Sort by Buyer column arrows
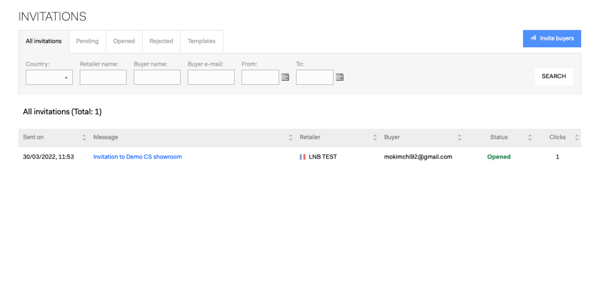 click(459, 138)
